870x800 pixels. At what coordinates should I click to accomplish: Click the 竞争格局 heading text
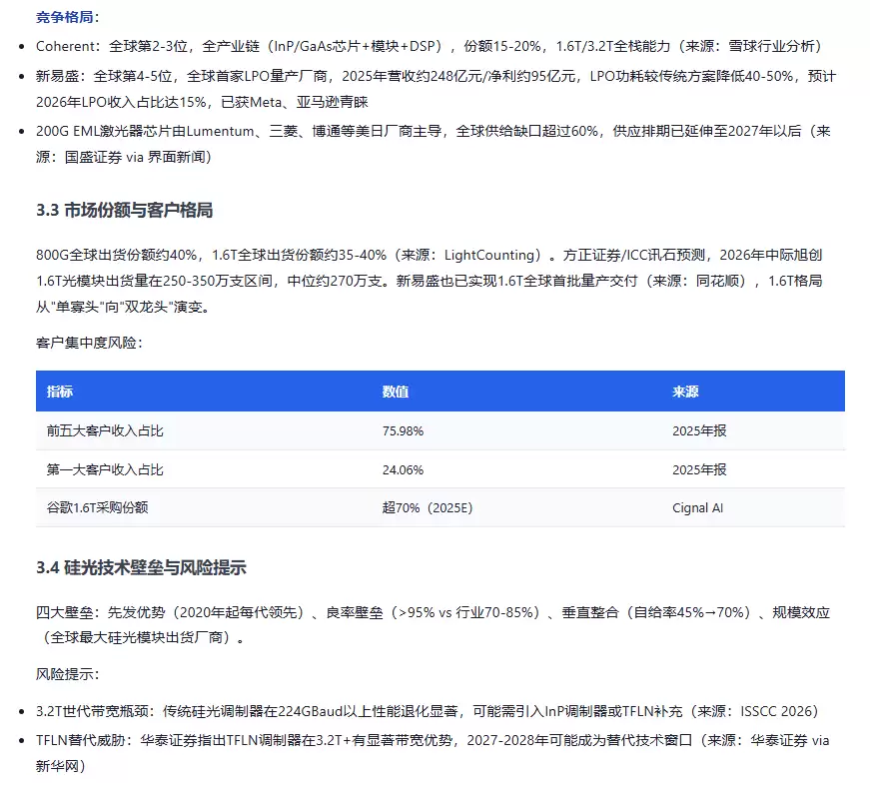(65, 17)
